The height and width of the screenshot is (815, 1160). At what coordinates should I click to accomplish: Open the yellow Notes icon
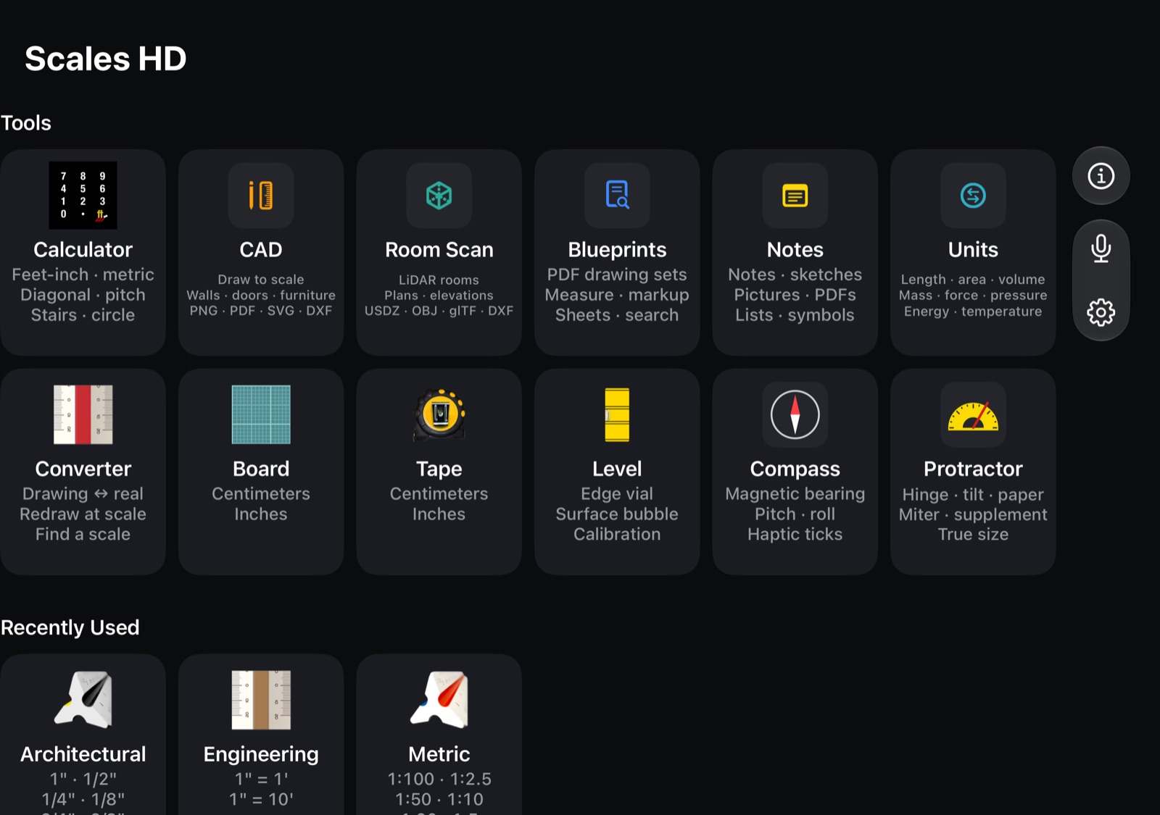coord(795,196)
